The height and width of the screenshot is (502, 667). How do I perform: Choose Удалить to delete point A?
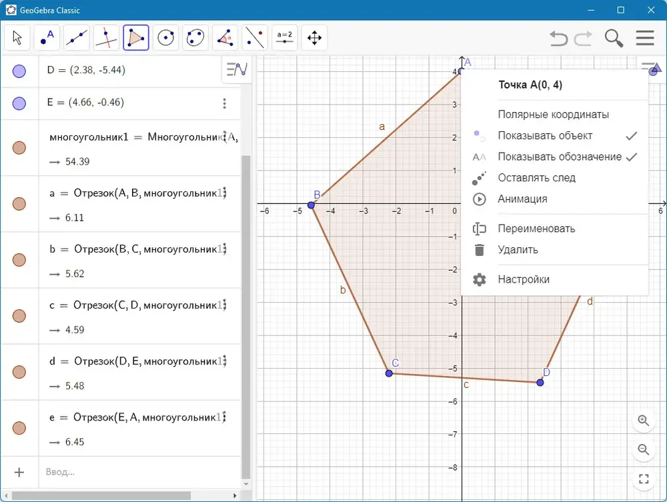(554, 250)
